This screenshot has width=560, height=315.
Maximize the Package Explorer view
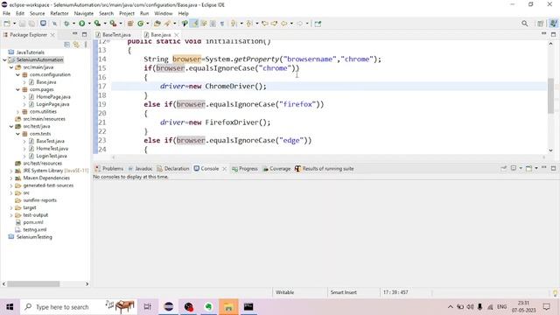[x=85, y=34]
